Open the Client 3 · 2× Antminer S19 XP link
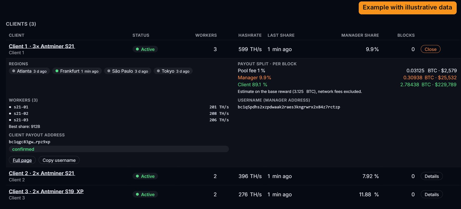Screen dimensions: 461x209 (x=46, y=191)
